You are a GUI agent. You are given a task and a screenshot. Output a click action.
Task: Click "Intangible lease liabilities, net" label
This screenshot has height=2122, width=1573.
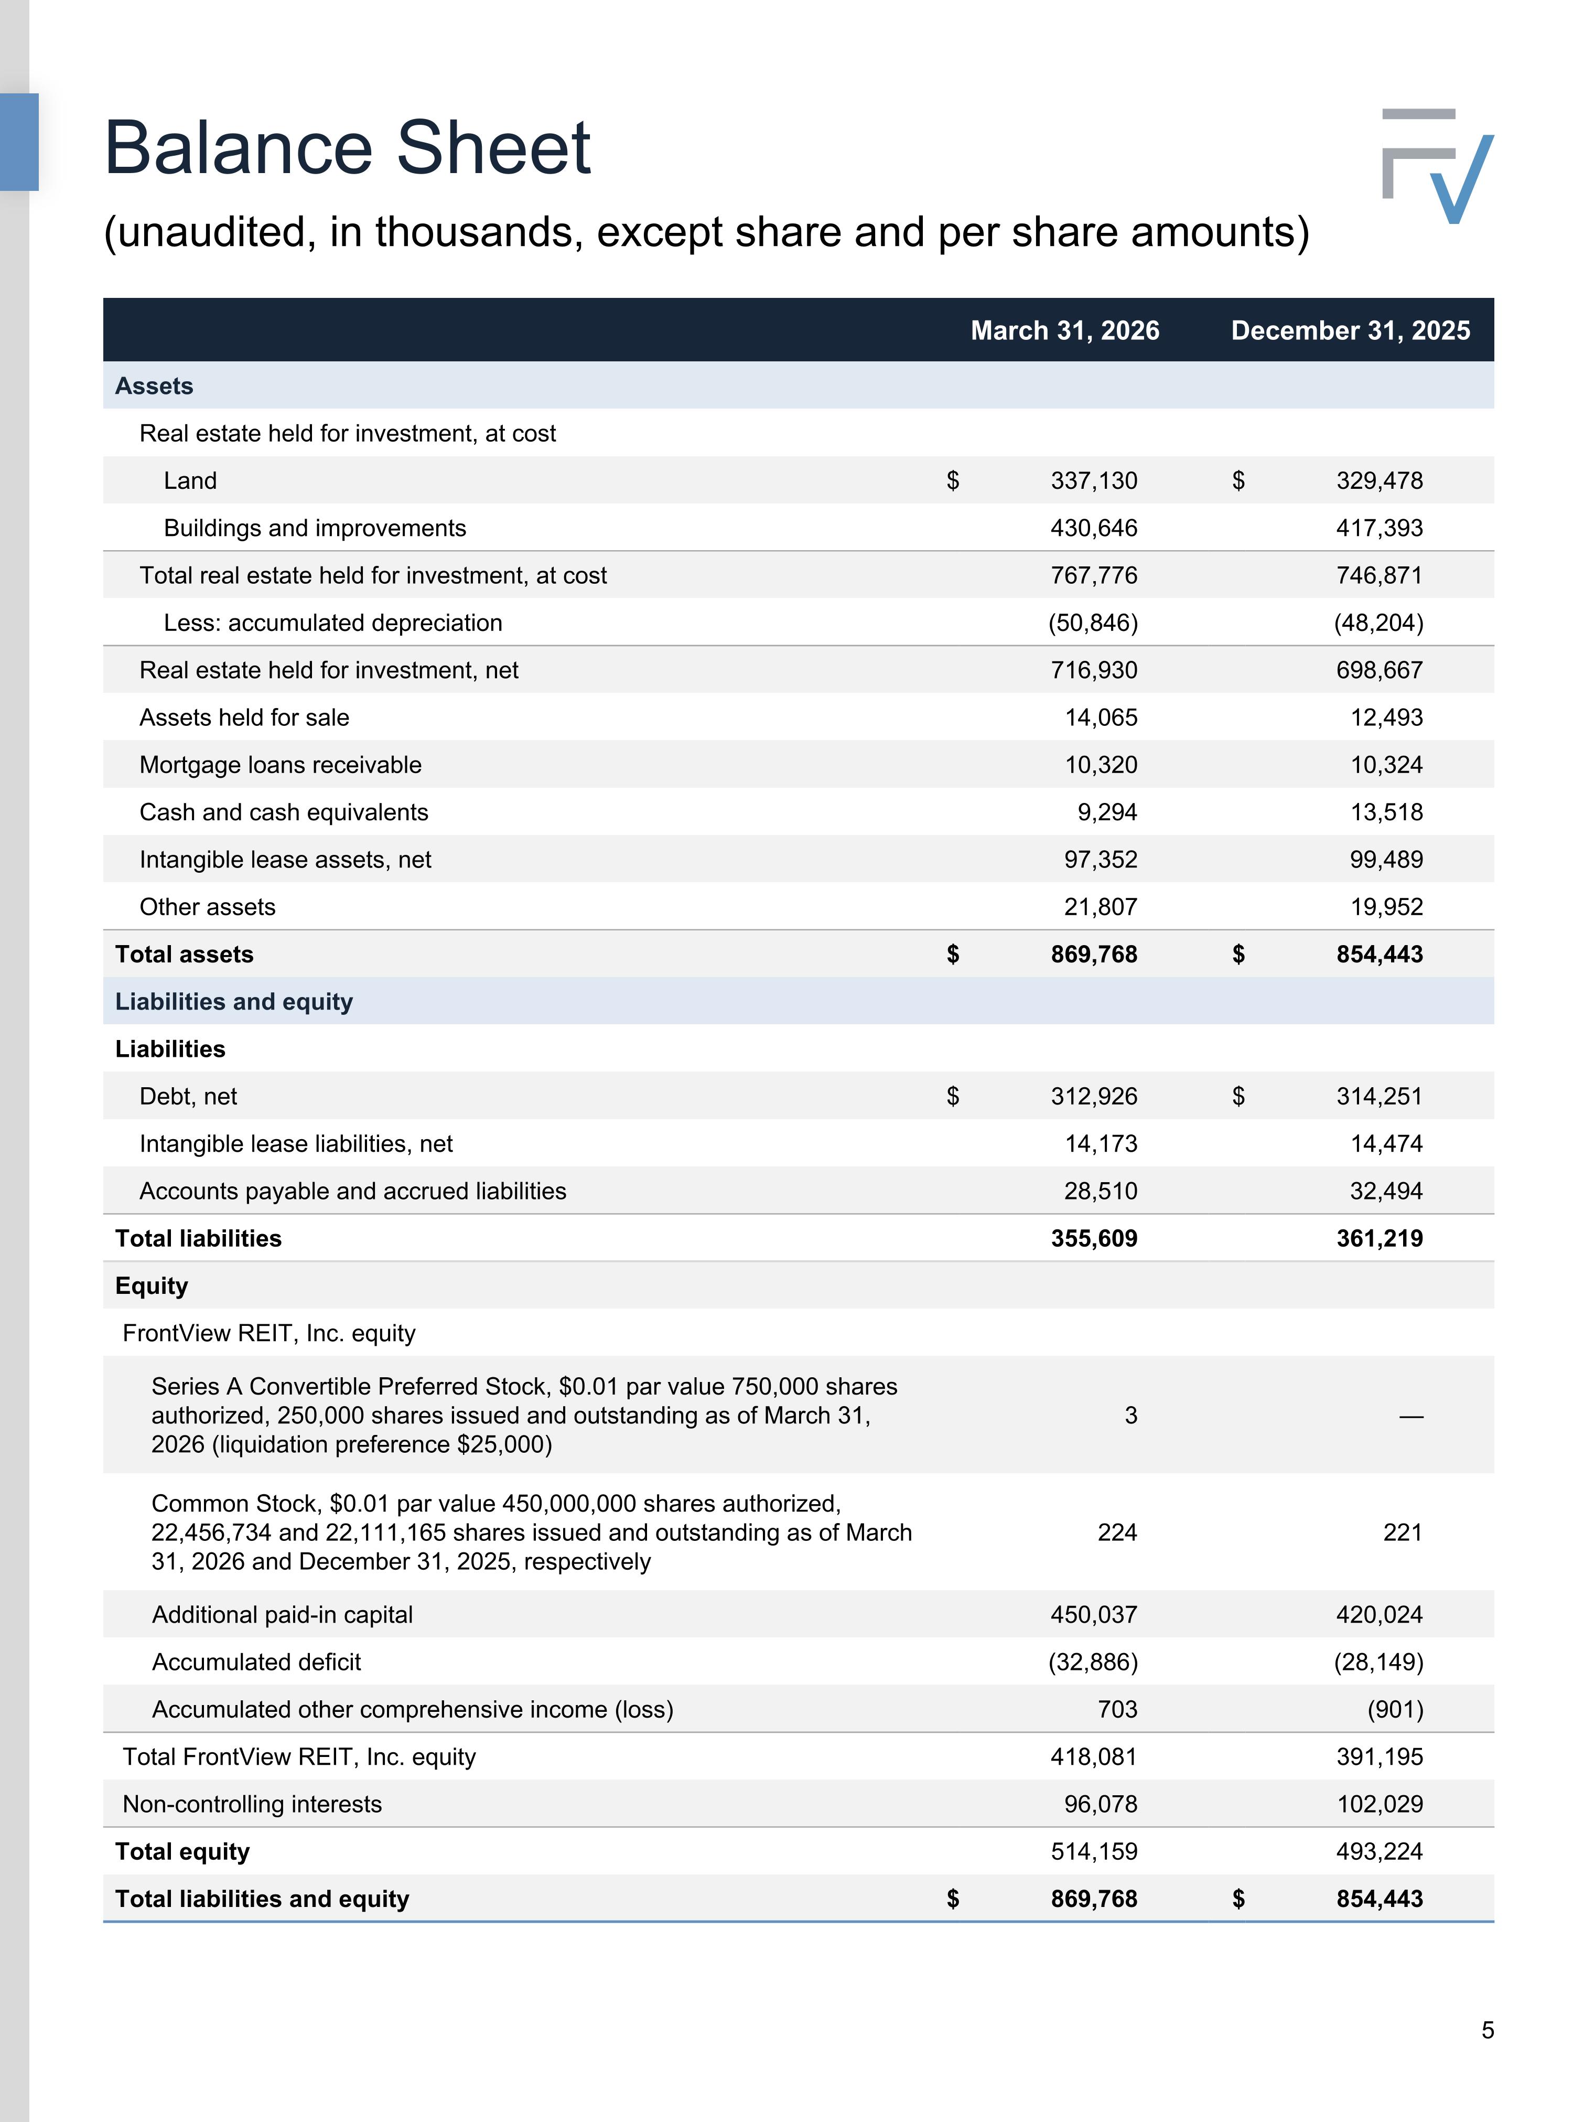[296, 1144]
